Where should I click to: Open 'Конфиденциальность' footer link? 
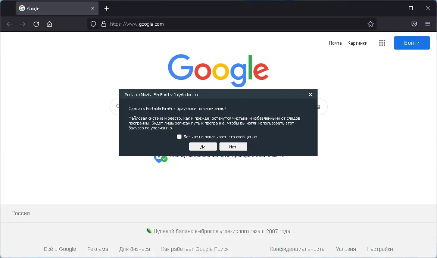(297, 249)
